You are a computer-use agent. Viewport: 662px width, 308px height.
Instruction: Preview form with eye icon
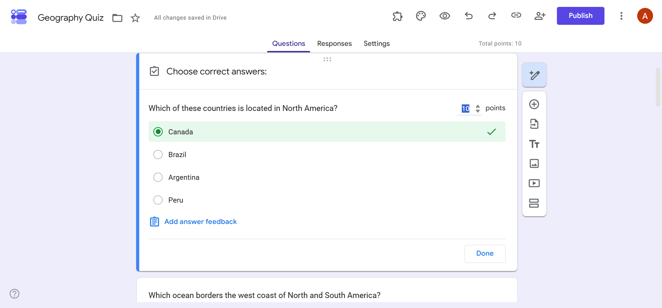click(445, 16)
